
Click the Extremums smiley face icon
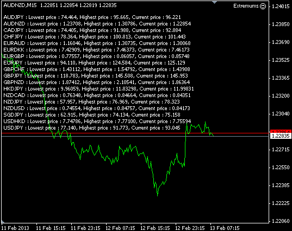click(x=263, y=6)
